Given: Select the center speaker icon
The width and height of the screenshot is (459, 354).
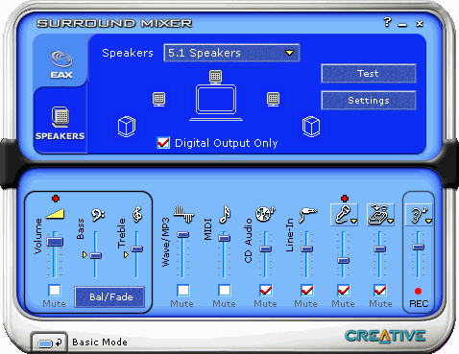Looking at the screenshot, I should click(x=215, y=77).
